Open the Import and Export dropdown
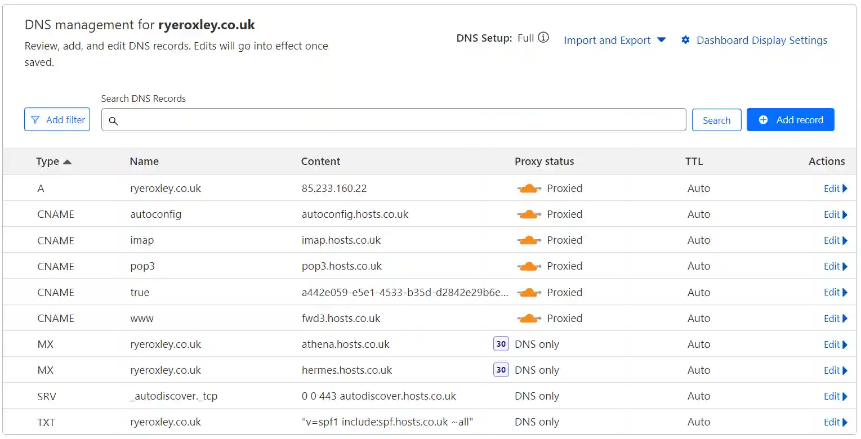The height and width of the screenshot is (439, 861). [614, 40]
